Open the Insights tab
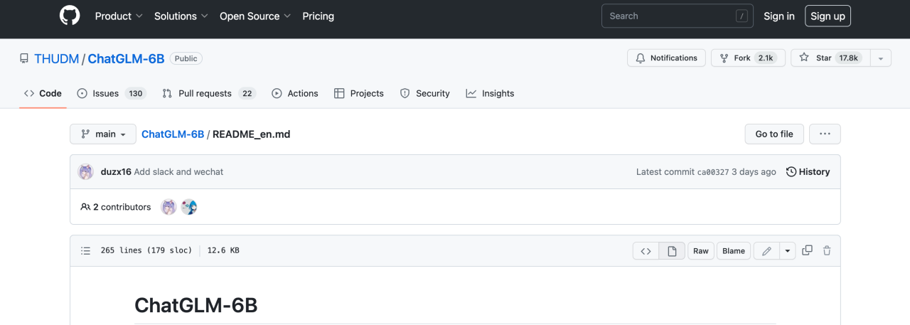910x325 pixels. click(490, 93)
